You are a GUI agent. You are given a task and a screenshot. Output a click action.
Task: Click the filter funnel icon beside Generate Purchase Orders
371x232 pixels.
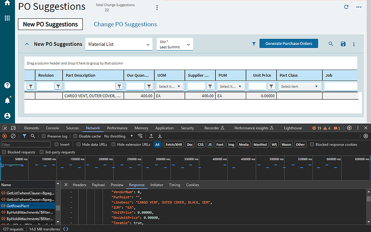tap(254, 44)
